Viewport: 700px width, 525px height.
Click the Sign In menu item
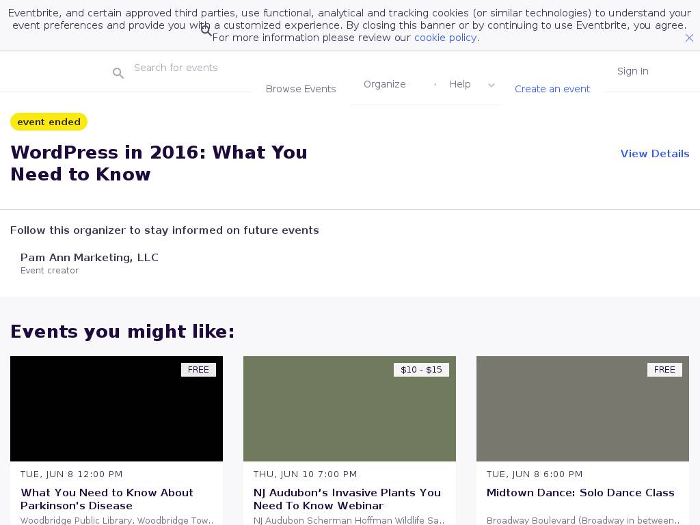tap(632, 71)
